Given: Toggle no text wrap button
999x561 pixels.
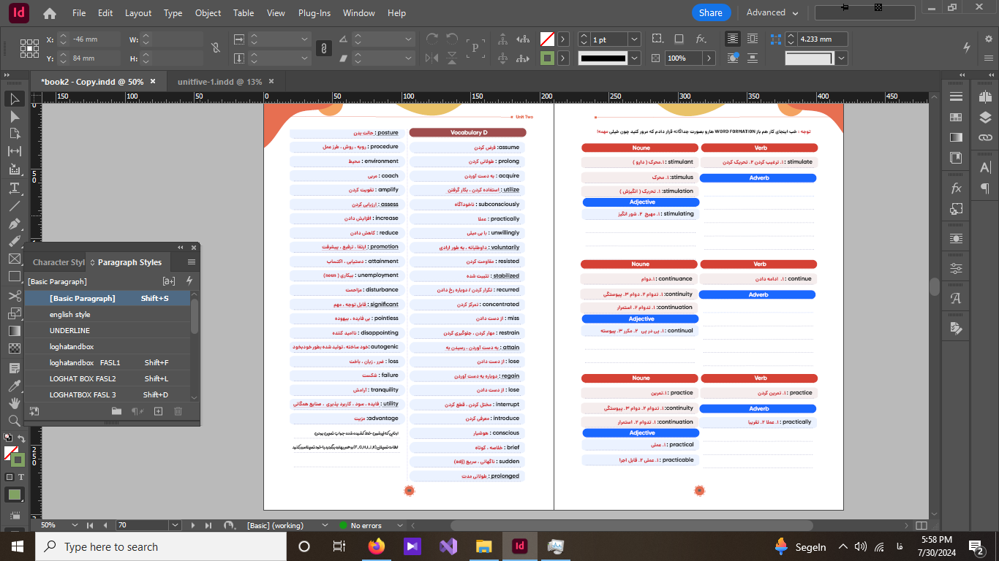Looking at the screenshot, I should click(x=733, y=39).
